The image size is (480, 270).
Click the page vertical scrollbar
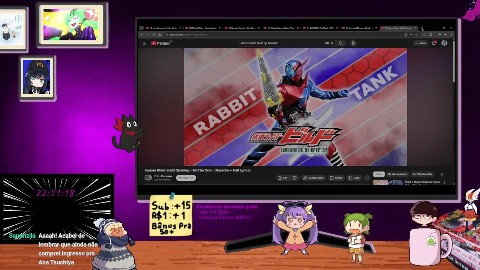(454, 62)
